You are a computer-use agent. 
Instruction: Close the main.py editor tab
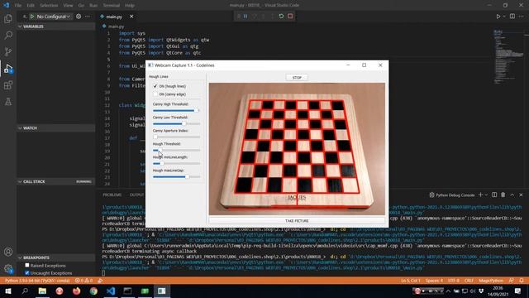point(131,17)
